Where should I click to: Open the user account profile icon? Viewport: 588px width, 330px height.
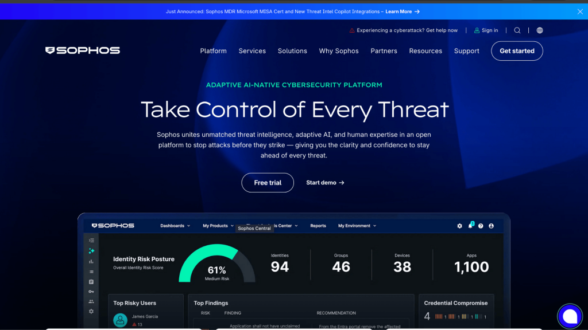point(491,226)
